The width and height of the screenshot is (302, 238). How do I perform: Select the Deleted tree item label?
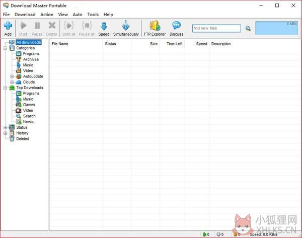23,139
